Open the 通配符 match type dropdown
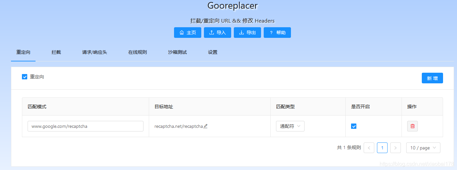Image resolution: width=457 pixels, height=170 pixels. tap(290, 126)
